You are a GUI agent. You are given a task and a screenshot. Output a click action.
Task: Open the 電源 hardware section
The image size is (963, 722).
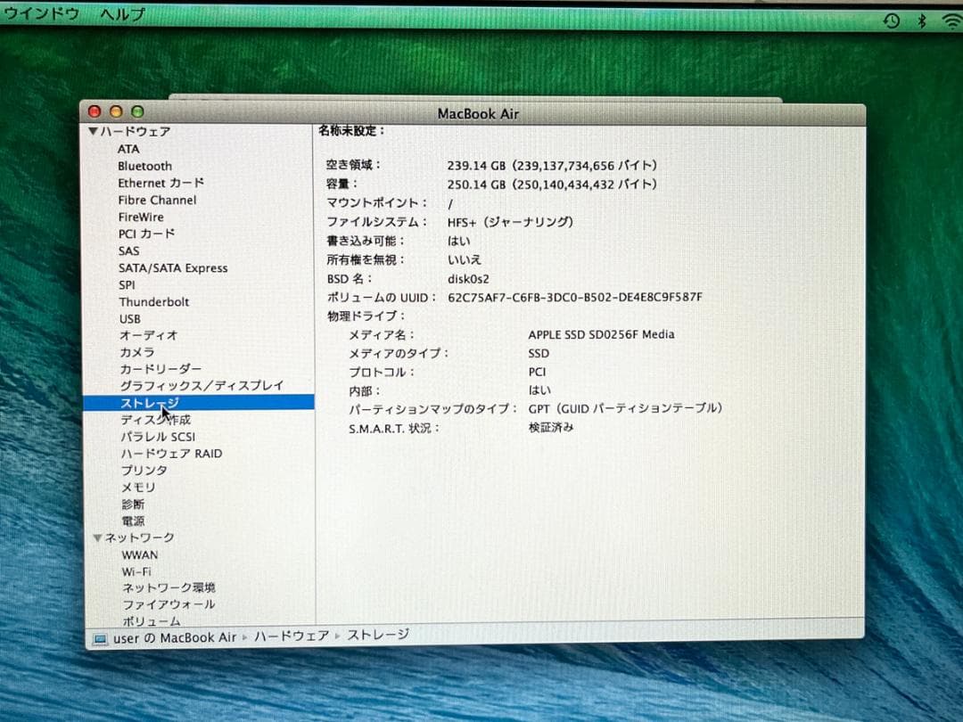click(x=132, y=521)
